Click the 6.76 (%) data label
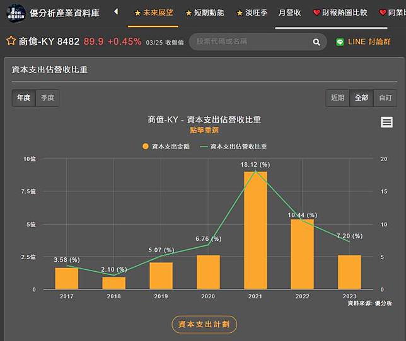The image size is (406, 341). tap(209, 238)
